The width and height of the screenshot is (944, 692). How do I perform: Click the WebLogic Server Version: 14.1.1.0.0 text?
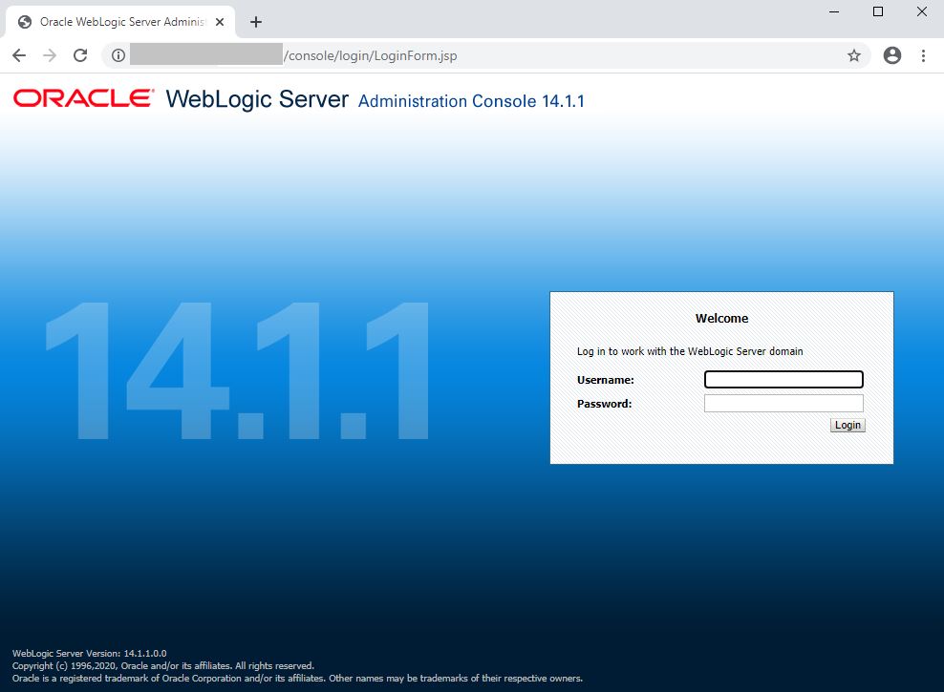90,654
